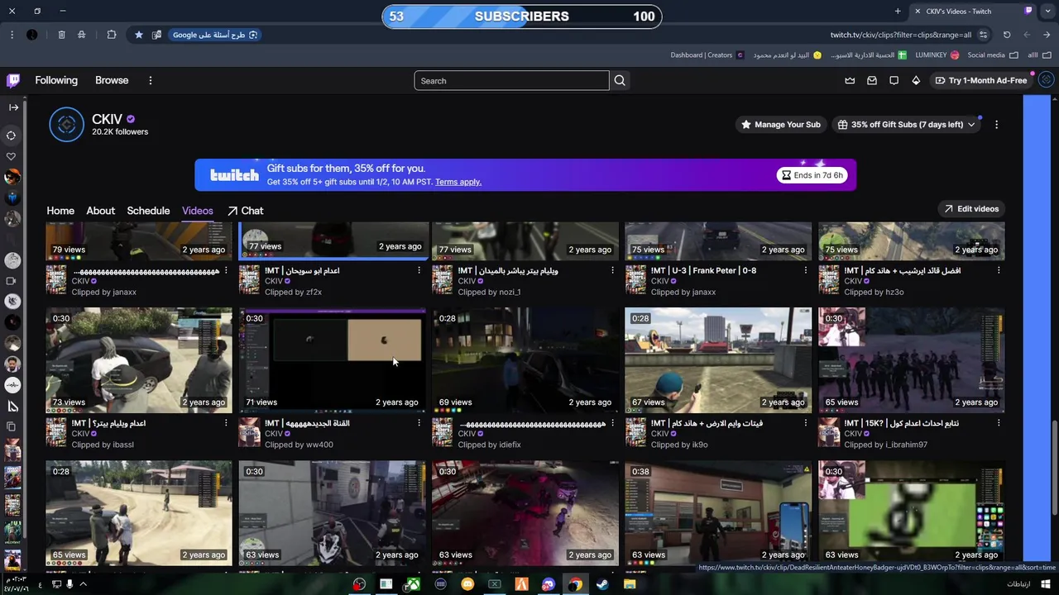Open the Twitch home logo

tap(13, 80)
